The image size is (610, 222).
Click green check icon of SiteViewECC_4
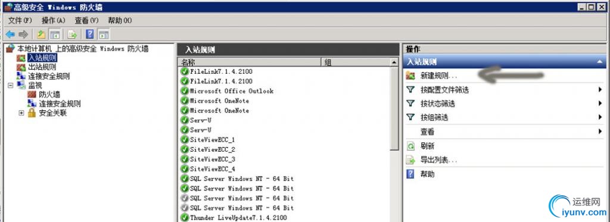pyautogui.click(x=185, y=169)
